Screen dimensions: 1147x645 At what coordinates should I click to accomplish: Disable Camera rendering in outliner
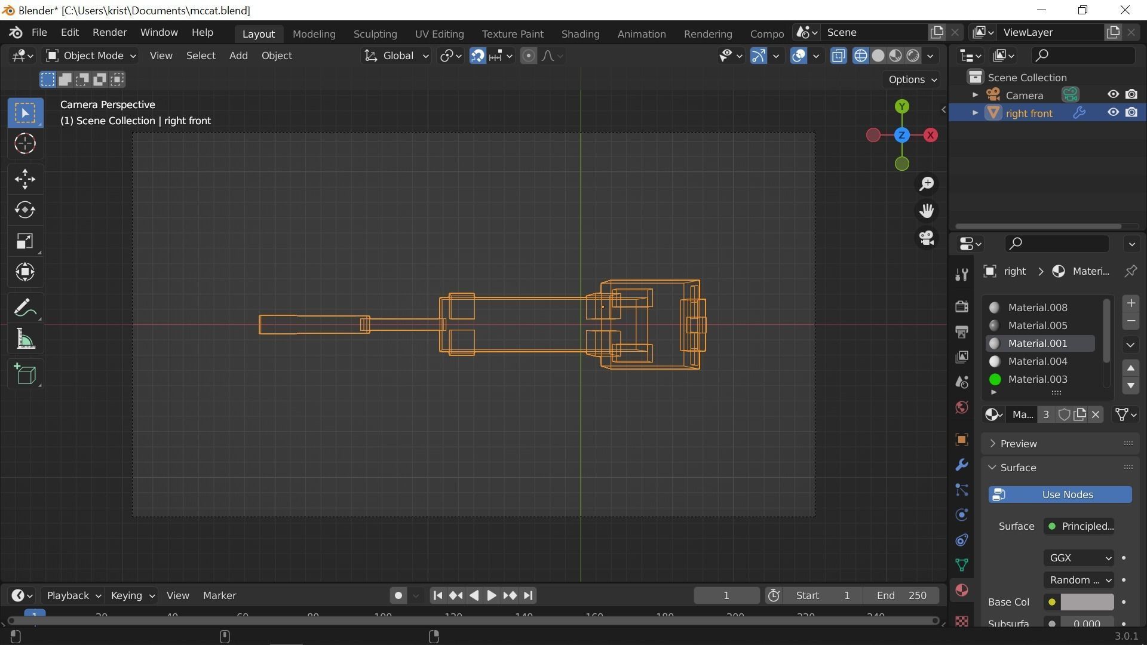pyautogui.click(x=1131, y=95)
